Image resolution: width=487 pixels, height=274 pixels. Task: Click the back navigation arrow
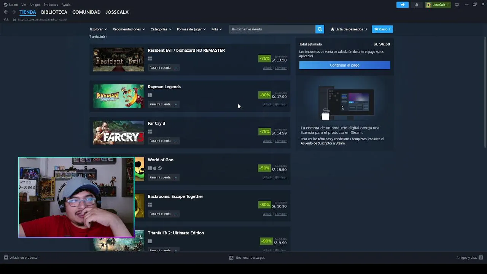6,12
